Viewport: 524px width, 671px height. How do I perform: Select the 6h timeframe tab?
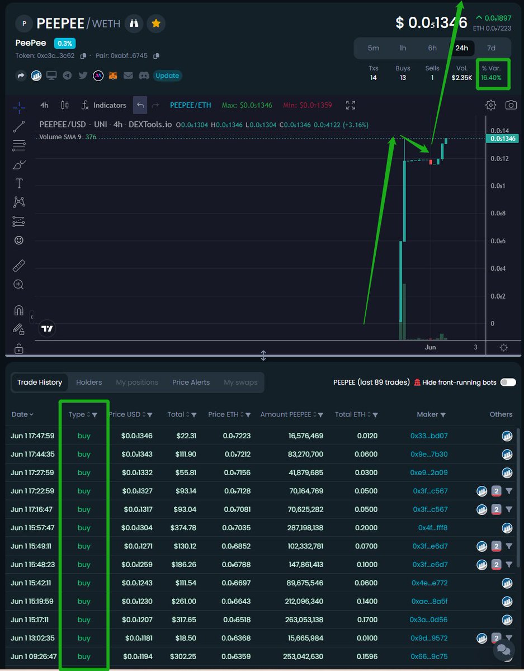click(432, 48)
